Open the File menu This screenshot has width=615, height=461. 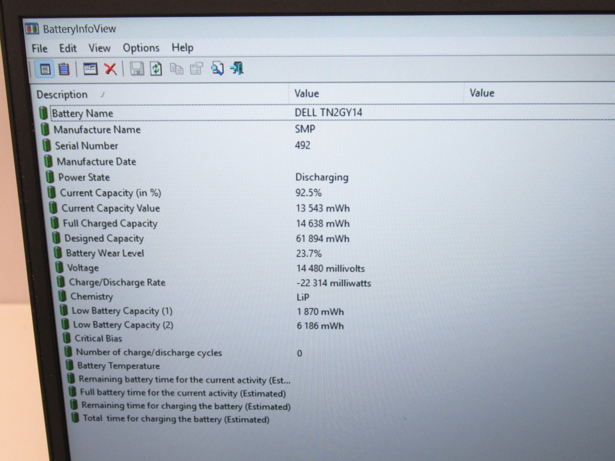click(40, 48)
